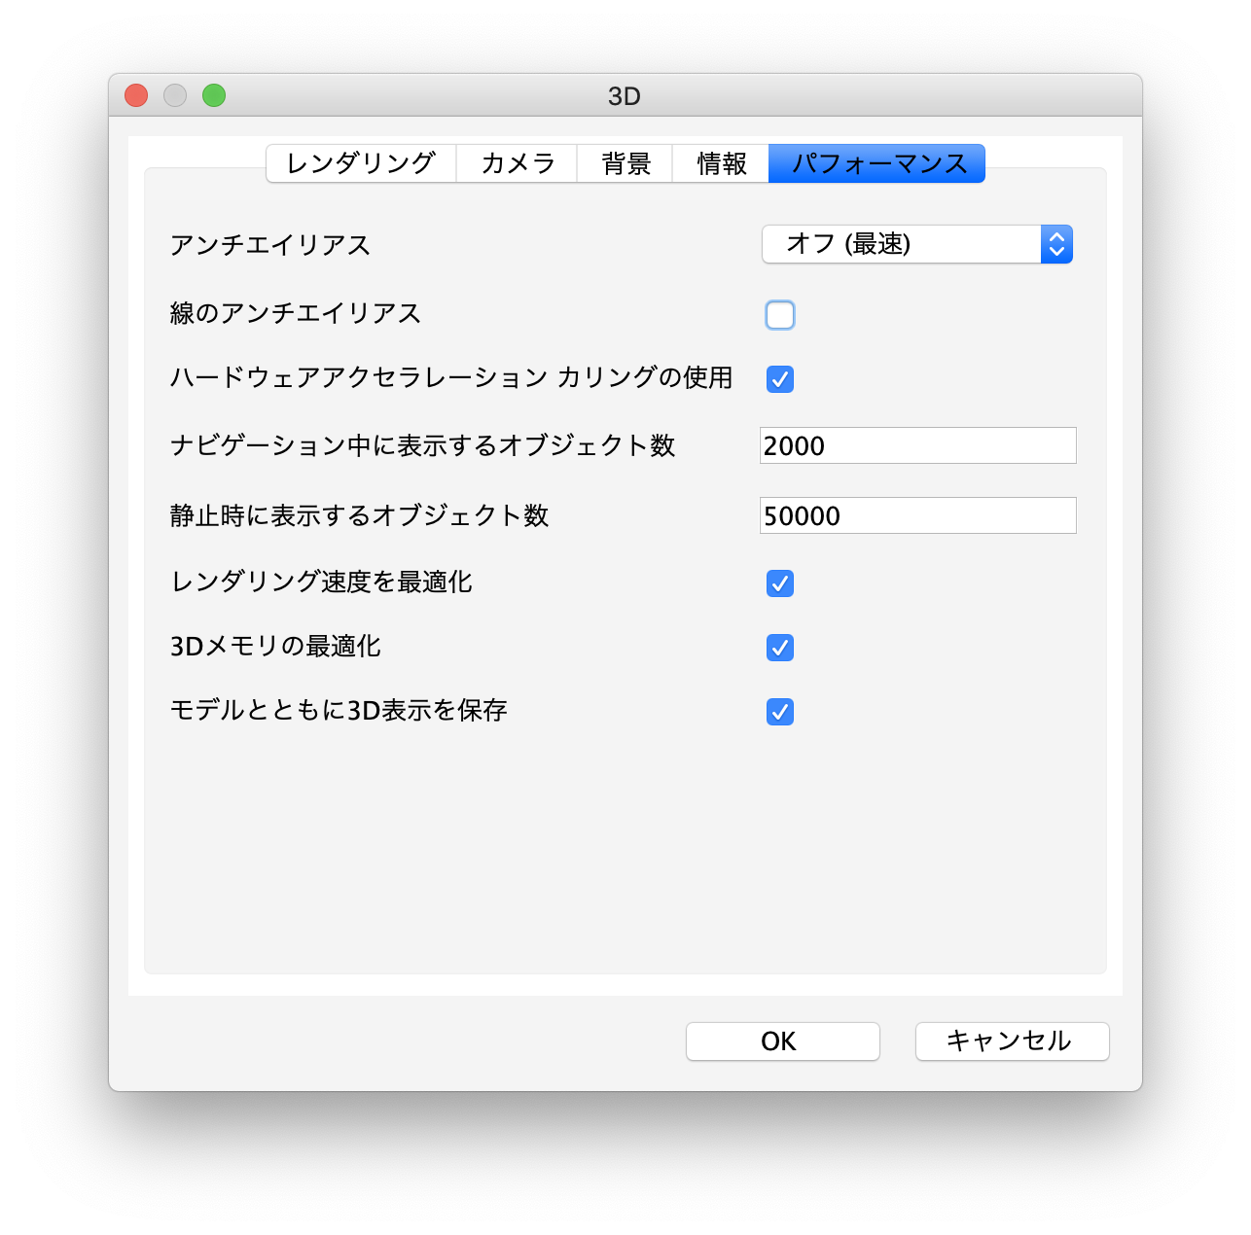1251x1235 pixels.
Task: Close the 3D dialog with red button
Action: pyautogui.click(x=136, y=95)
